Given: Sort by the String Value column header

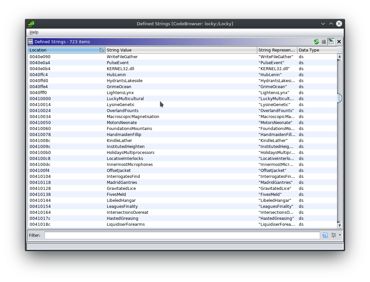Looking at the screenshot, I should [181, 50].
